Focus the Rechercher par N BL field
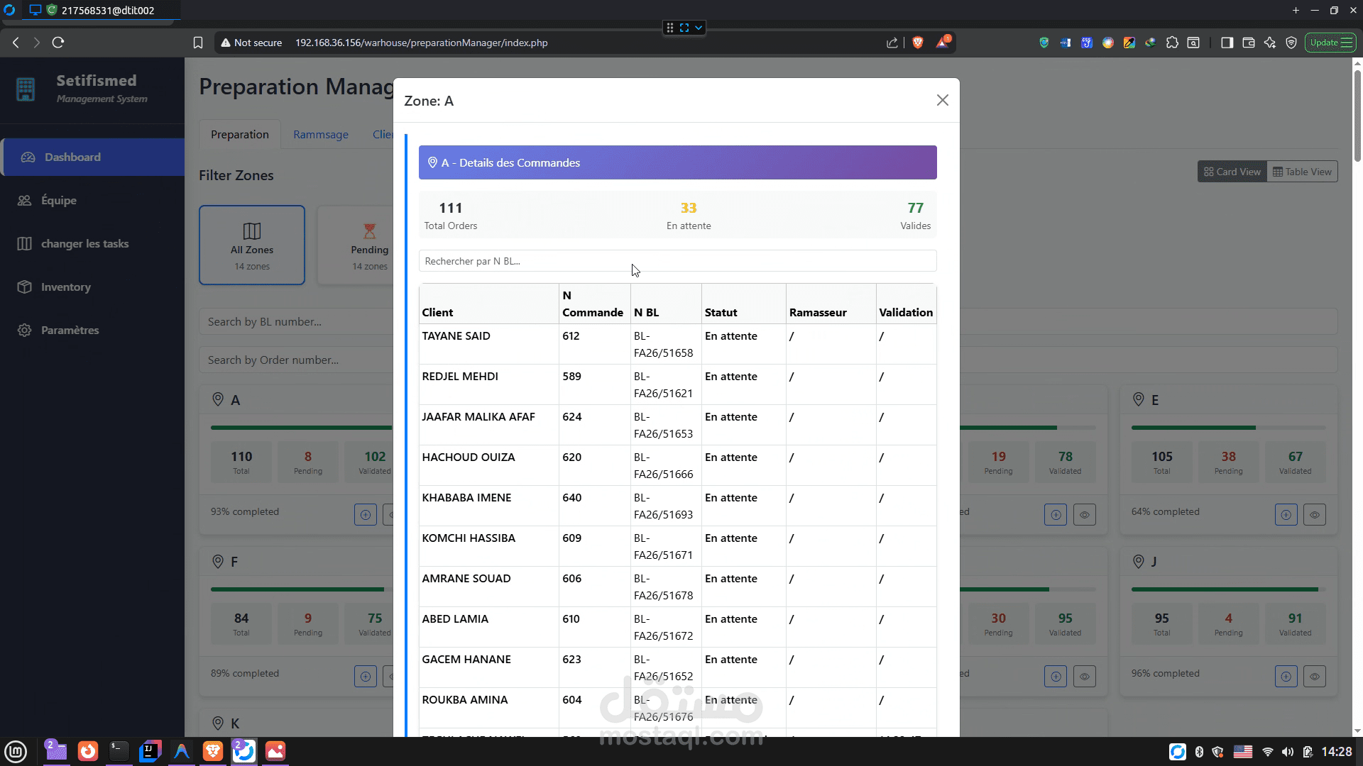Viewport: 1363px width, 766px height. coord(677,261)
